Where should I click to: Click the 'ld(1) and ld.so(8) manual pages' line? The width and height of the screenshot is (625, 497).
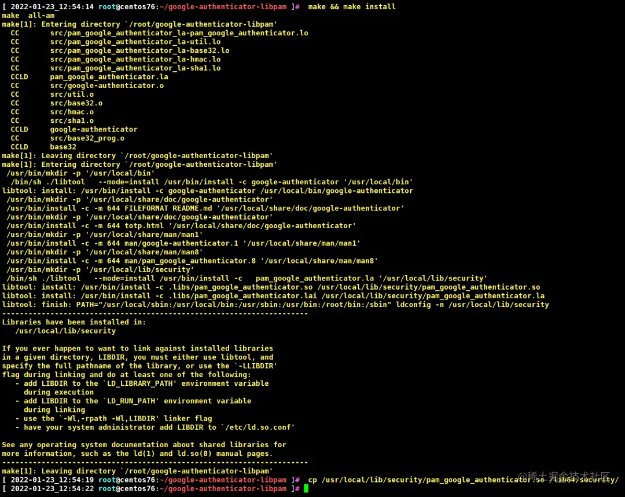click(x=138, y=454)
